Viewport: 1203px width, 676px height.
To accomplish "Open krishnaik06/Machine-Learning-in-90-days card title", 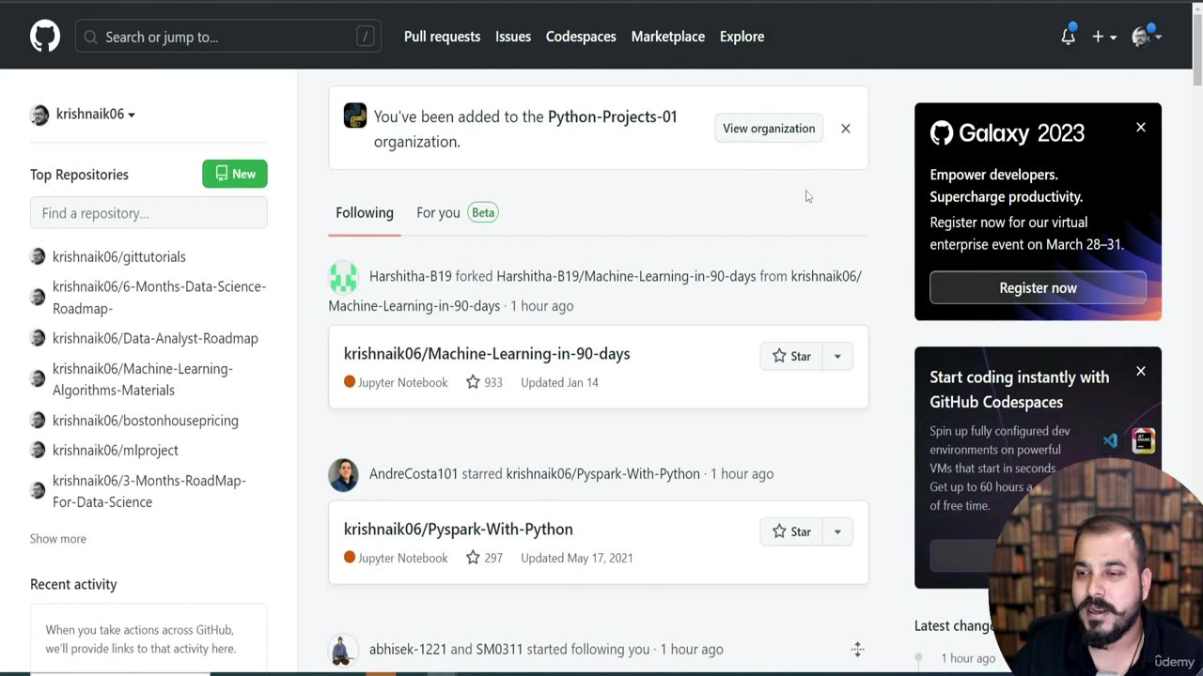I will (x=487, y=354).
